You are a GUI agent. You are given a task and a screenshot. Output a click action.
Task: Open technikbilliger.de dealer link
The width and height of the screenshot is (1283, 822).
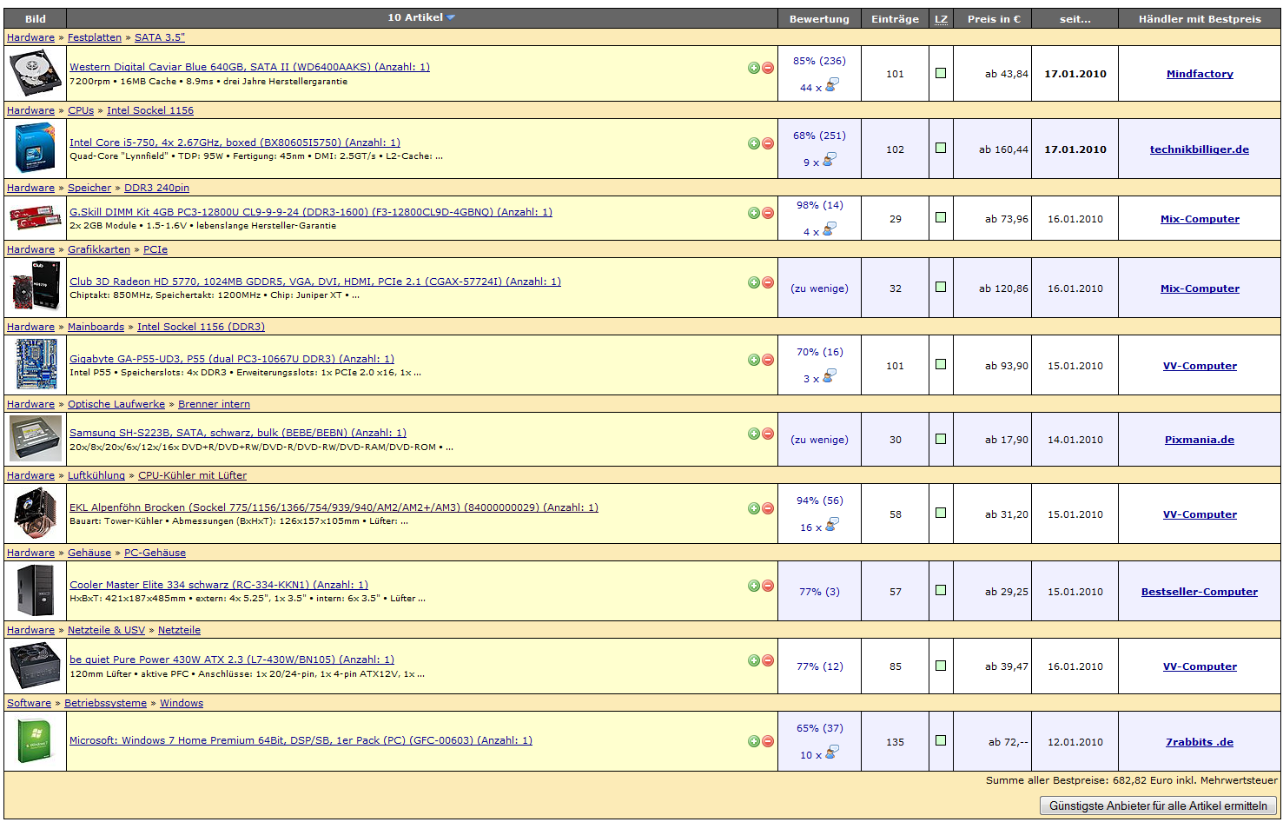(1200, 149)
